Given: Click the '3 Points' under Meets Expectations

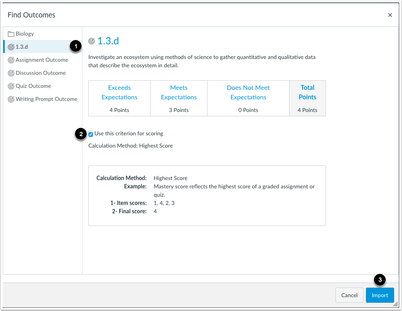Looking at the screenshot, I should coord(179,110).
